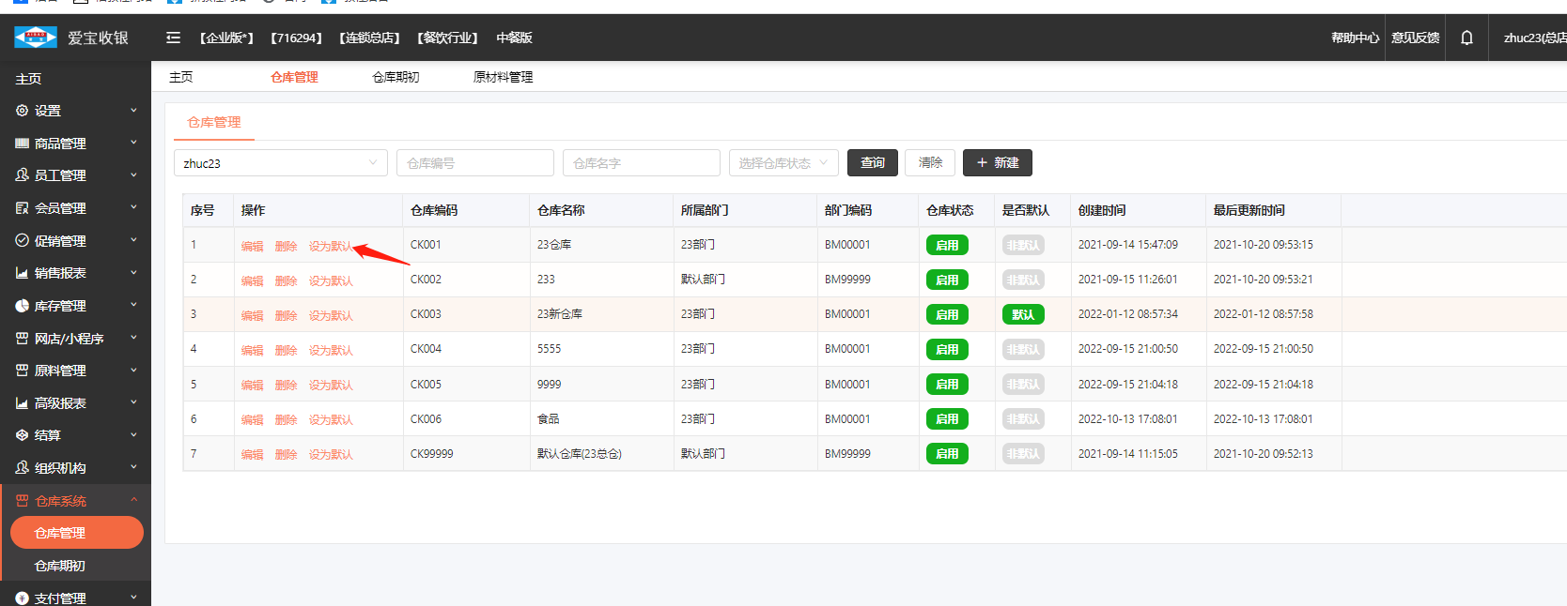
Task: Click the 新建 button
Action: 997,163
